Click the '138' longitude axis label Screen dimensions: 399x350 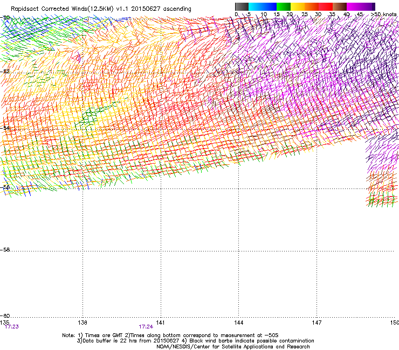click(x=82, y=323)
